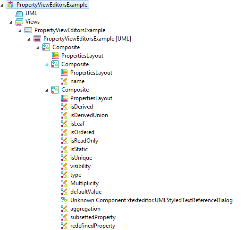This screenshot has width=243, height=230.
Task: Click the Unknown Component question mark icon
Action: pos(64,200)
